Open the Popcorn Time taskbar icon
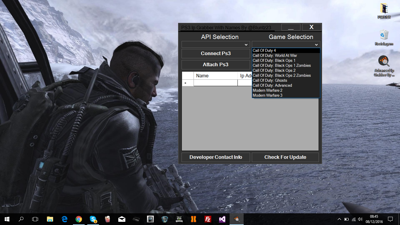 [107, 219]
